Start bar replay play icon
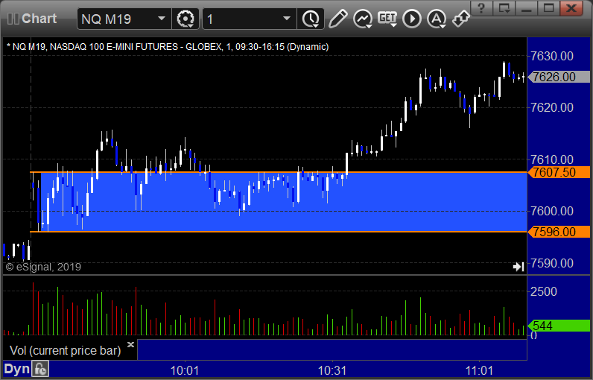Image resolution: width=593 pixels, height=380 pixels. click(x=412, y=19)
